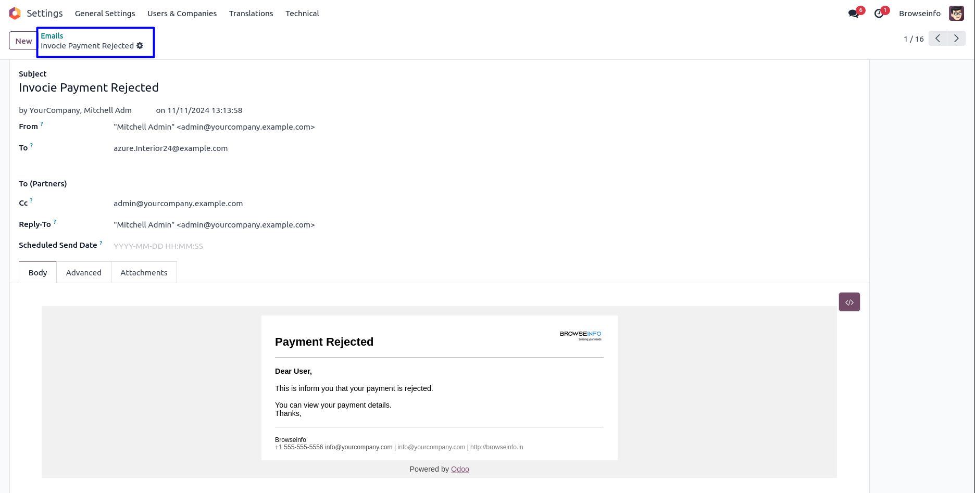Switch to the Attachments tab
Image resolution: width=975 pixels, height=493 pixels.
point(144,273)
